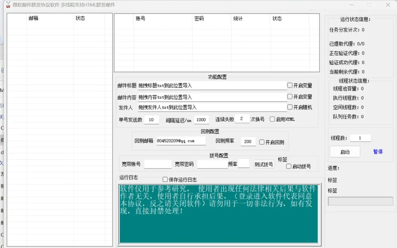This screenshot has height=248, width=397.
Task: Click the 回测邮箱 address field
Action: pyautogui.click(x=181, y=141)
